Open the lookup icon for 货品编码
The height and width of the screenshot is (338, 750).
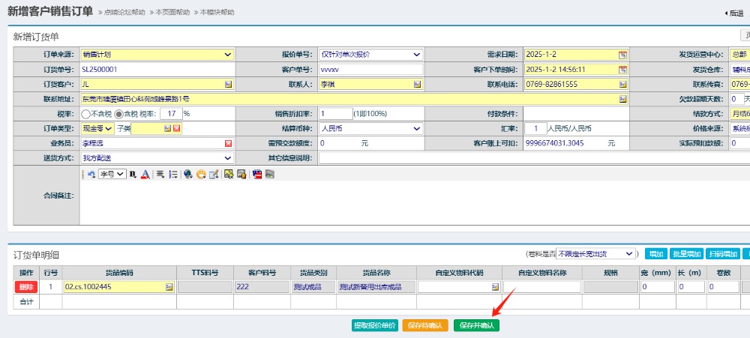tap(169, 287)
